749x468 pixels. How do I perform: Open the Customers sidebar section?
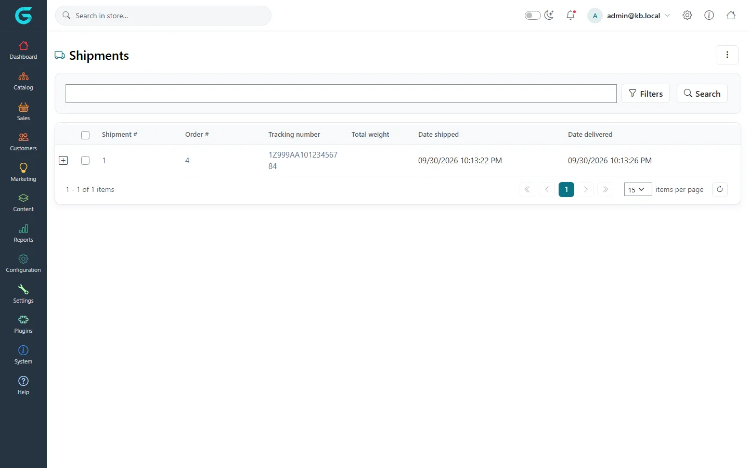[23, 142]
